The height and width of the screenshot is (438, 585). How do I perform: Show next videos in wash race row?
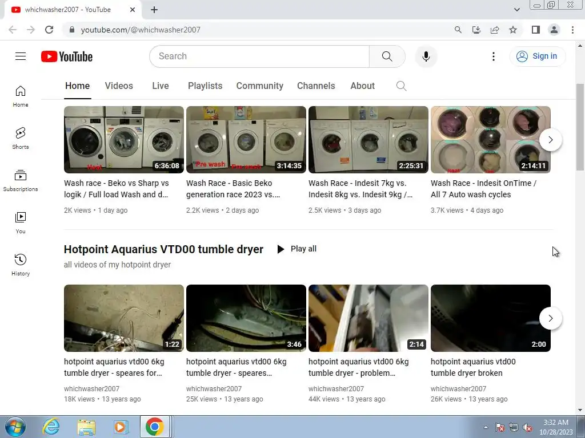coord(550,140)
